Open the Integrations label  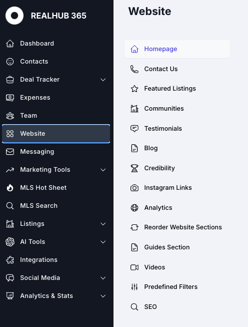coord(38,260)
